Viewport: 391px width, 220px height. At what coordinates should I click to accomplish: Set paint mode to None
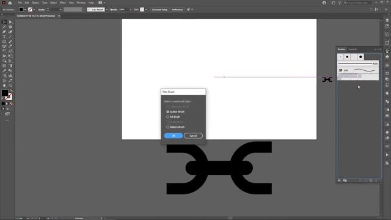pyautogui.click(x=11, y=104)
